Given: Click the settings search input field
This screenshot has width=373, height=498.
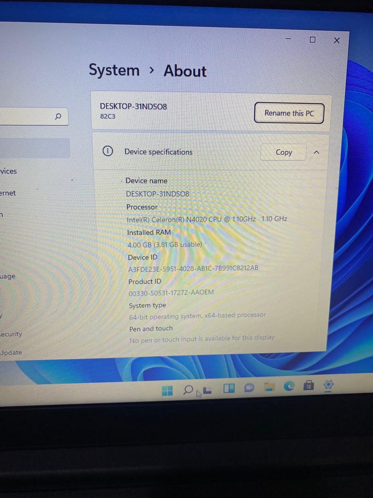Looking at the screenshot, I should click(33, 116).
